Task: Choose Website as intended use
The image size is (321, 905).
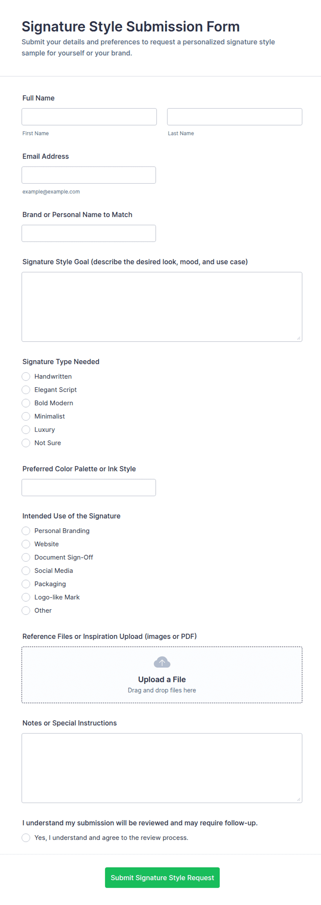Action: (26, 544)
